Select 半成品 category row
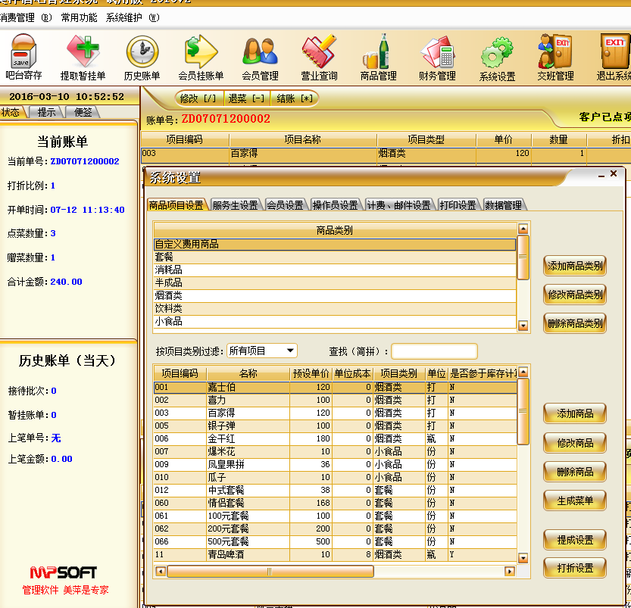Viewport: 631px width, 608px height. [x=335, y=282]
